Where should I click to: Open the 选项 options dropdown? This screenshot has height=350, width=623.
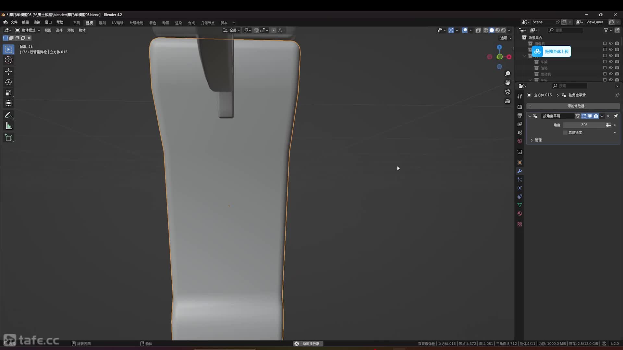pyautogui.click(x=506, y=38)
